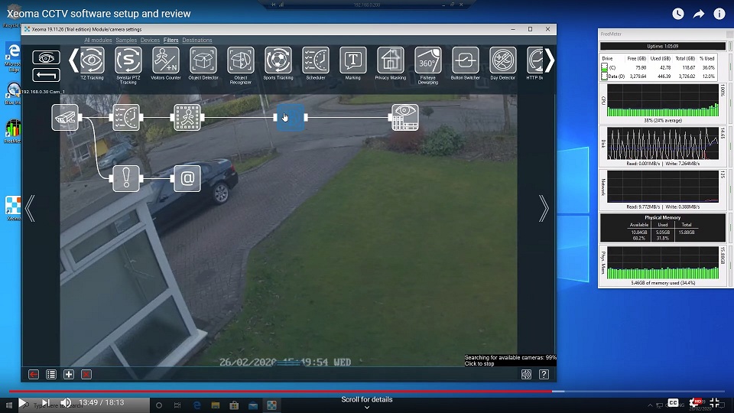Select the Day Detector module
The width and height of the screenshot is (734, 413).
503,63
